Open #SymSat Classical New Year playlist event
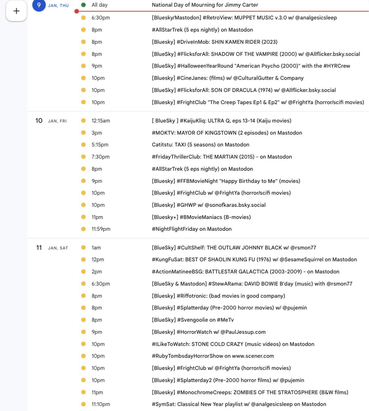The image size is (369, 411). coord(239,404)
